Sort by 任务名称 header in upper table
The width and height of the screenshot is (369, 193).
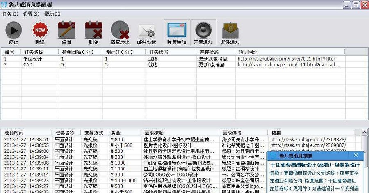click(x=40, y=52)
